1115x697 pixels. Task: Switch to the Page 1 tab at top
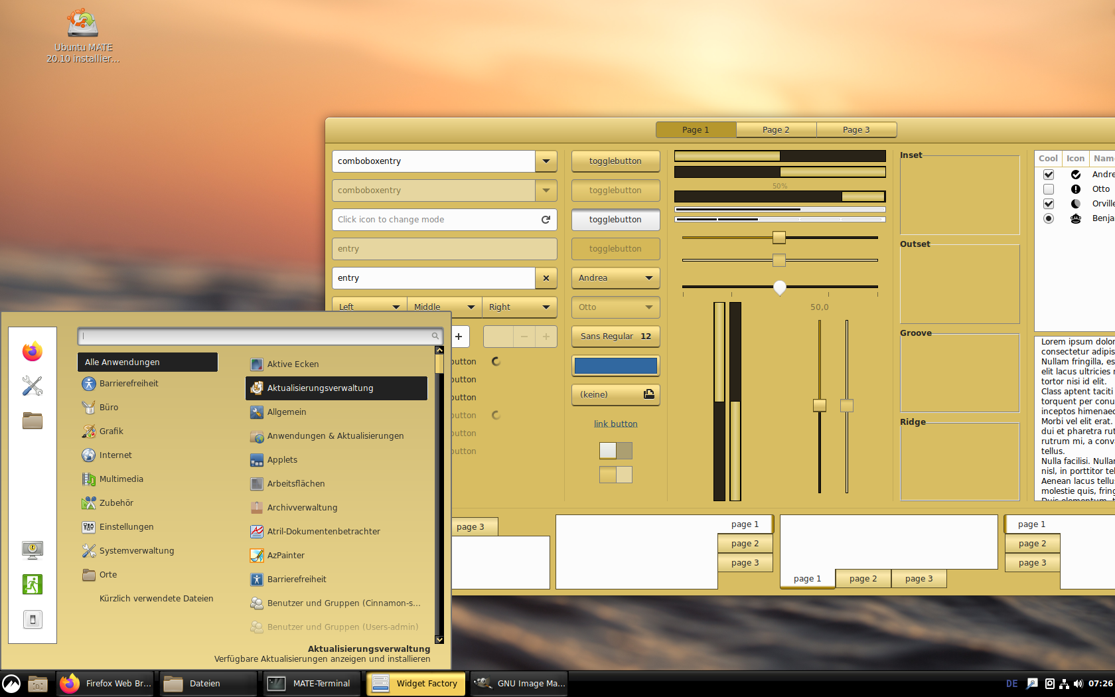tap(696, 130)
